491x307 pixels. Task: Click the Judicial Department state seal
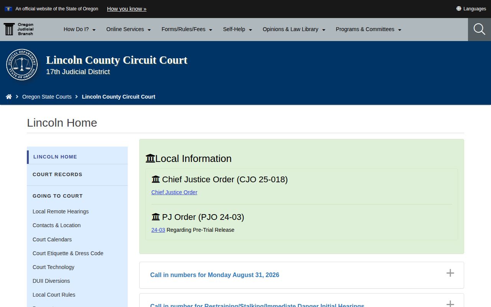[x=22, y=64]
